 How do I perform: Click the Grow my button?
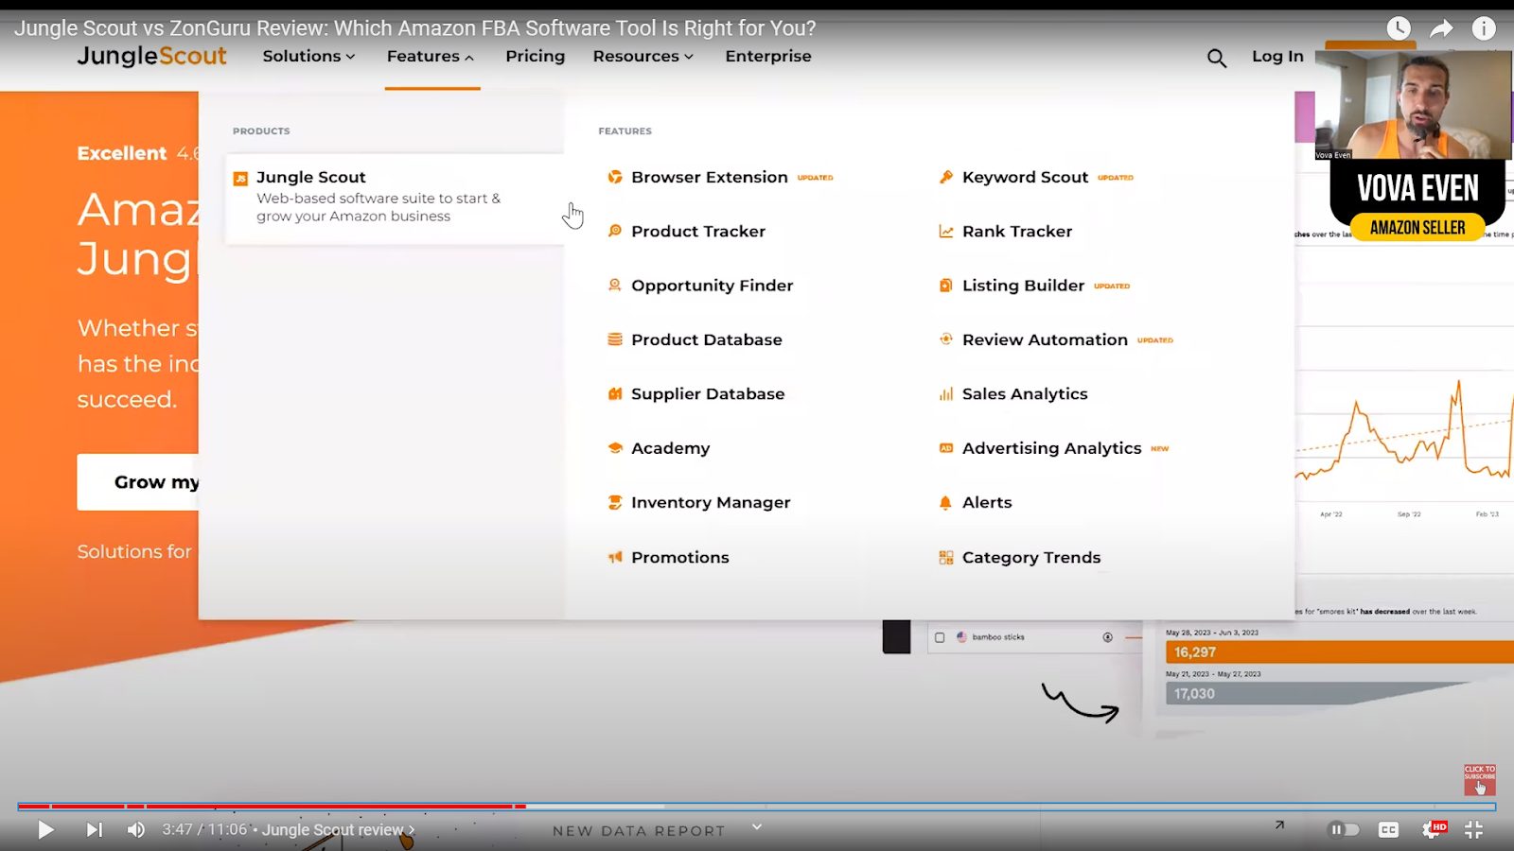point(138,482)
